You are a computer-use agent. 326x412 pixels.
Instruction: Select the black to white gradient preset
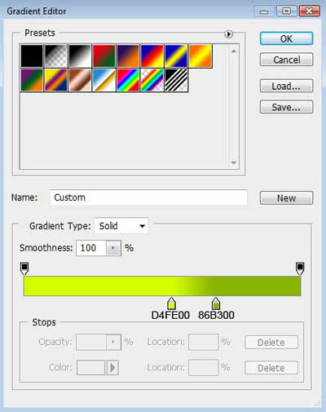coord(80,56)
